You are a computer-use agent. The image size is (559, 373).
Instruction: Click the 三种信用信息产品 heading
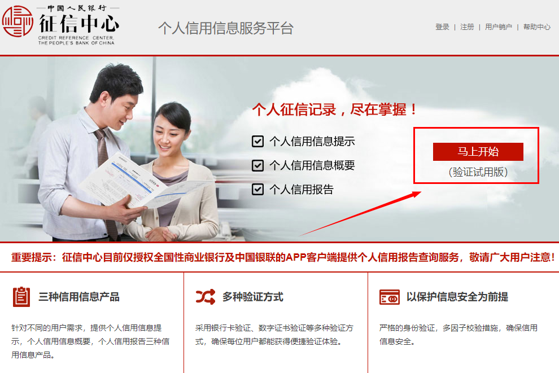[79, 297]
